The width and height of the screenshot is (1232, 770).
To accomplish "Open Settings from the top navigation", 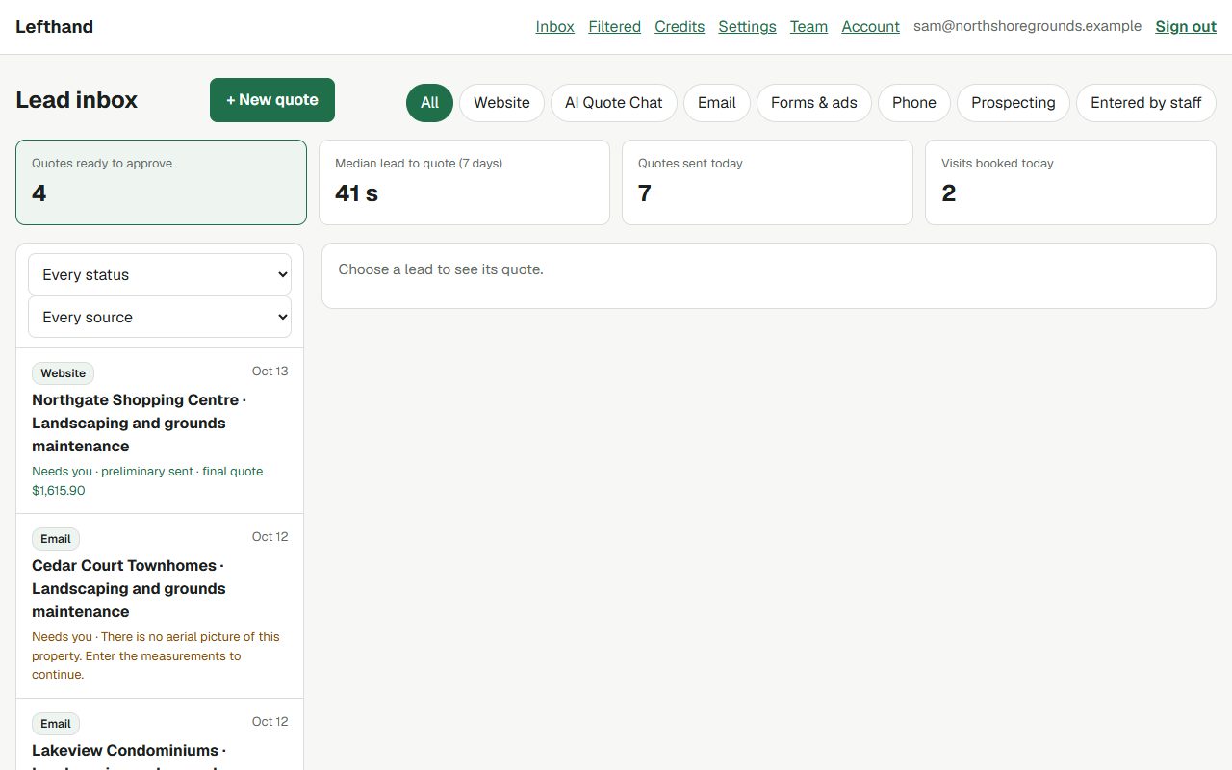I will pyautogui.click(x=748, y=27).
